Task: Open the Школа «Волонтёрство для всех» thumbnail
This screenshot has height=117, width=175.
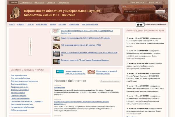Action: tap(56, 31)
